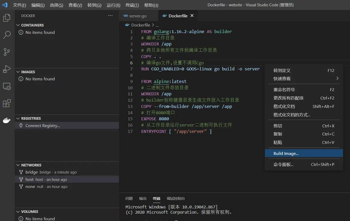Open the 终端(T) menu
The width and height of the screenshot is (350, 221).
[x=132, y=5]
